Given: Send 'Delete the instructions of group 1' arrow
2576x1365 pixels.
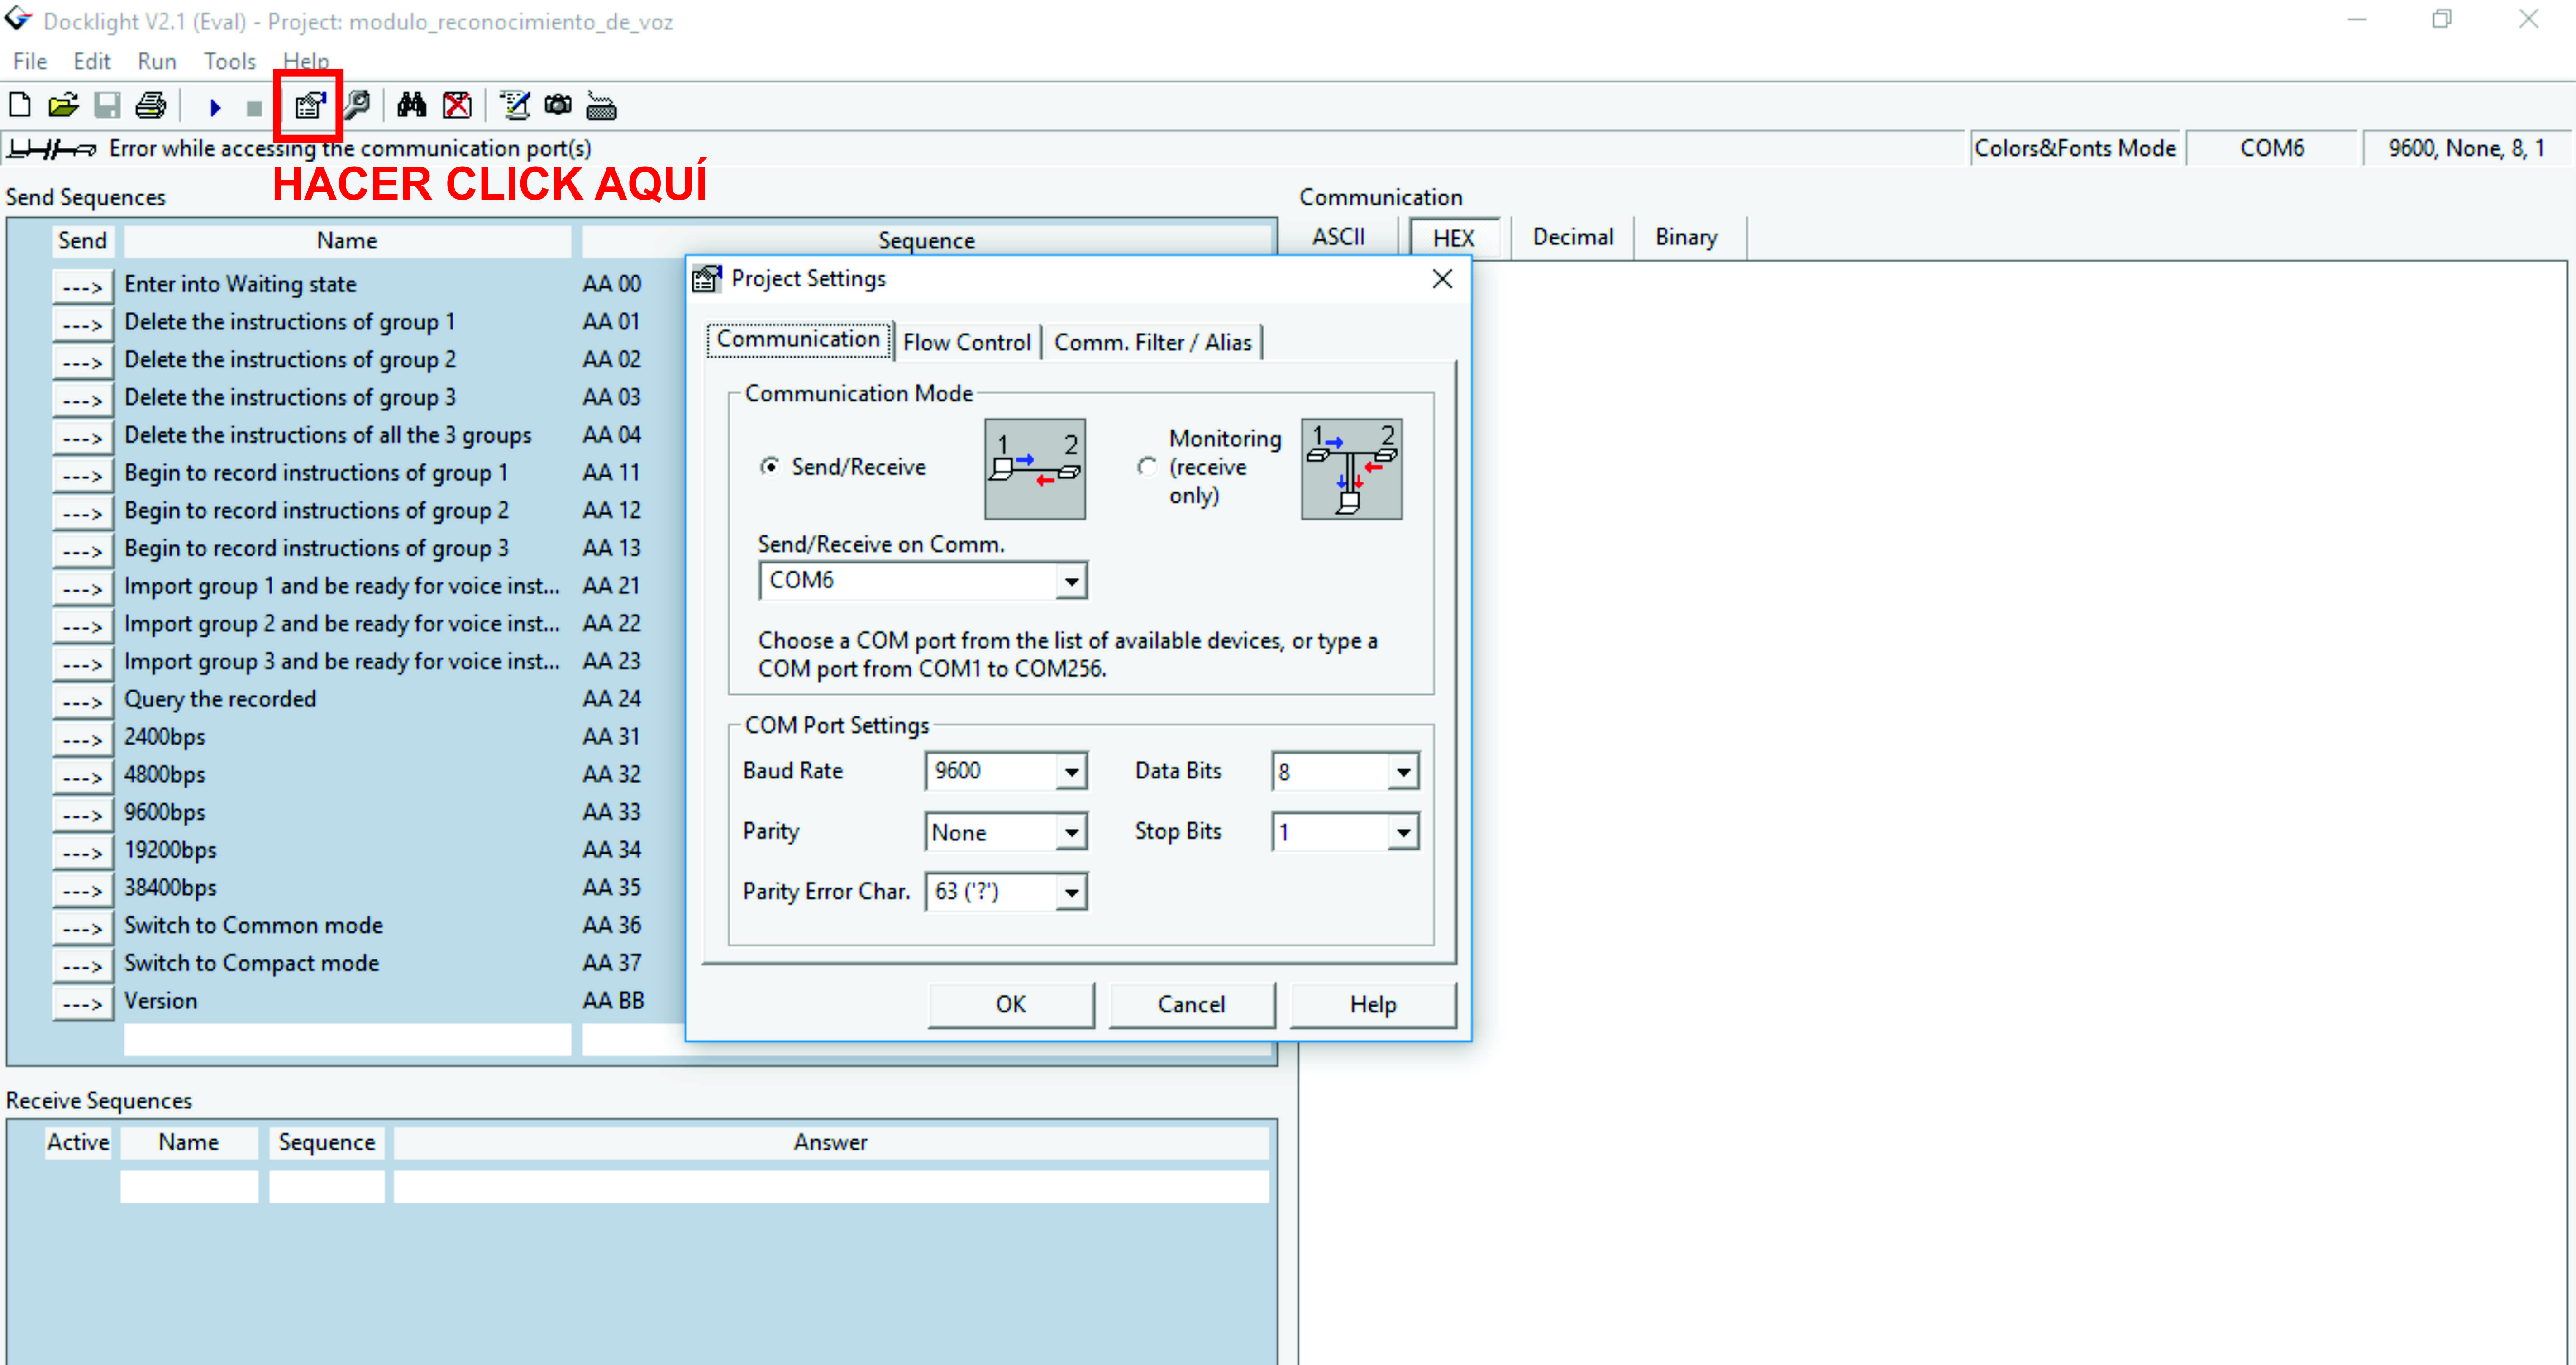Looking at the screenshot, I should coord(83,324).
